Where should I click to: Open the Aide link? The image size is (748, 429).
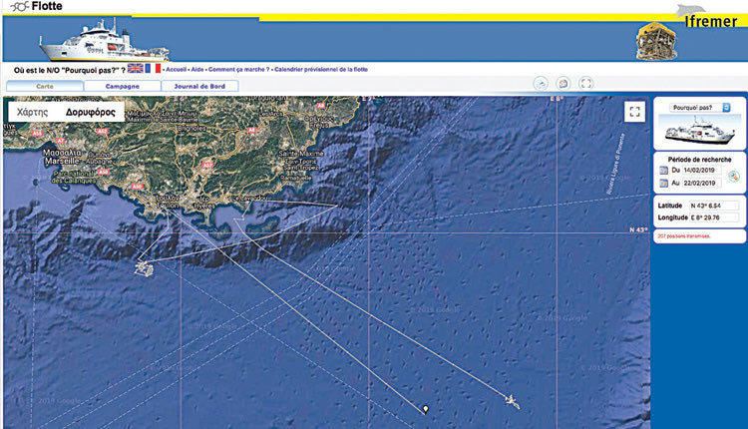point(197,69)
